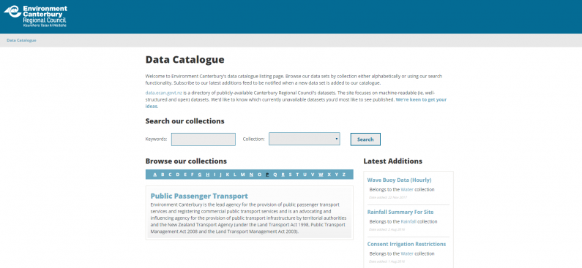Click the 'Browse our collections' heading
The height and width of the screenshot is (268, 582).
186,161
